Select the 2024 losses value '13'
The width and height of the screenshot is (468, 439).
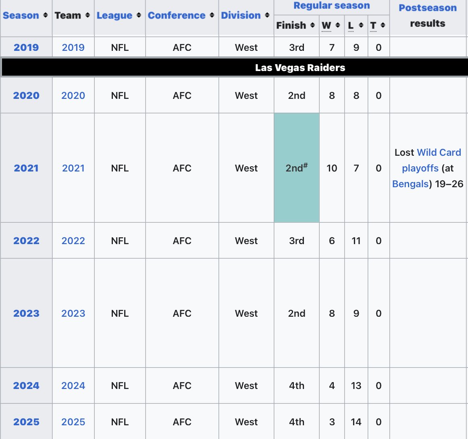tap(356, 385)
